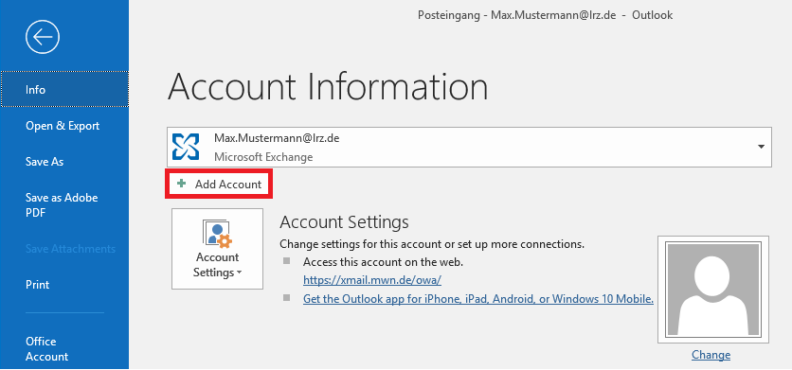Open the xmail.mwn.de/owa link
The width and height of the screenshot is (792, 370).
(372, 280)
